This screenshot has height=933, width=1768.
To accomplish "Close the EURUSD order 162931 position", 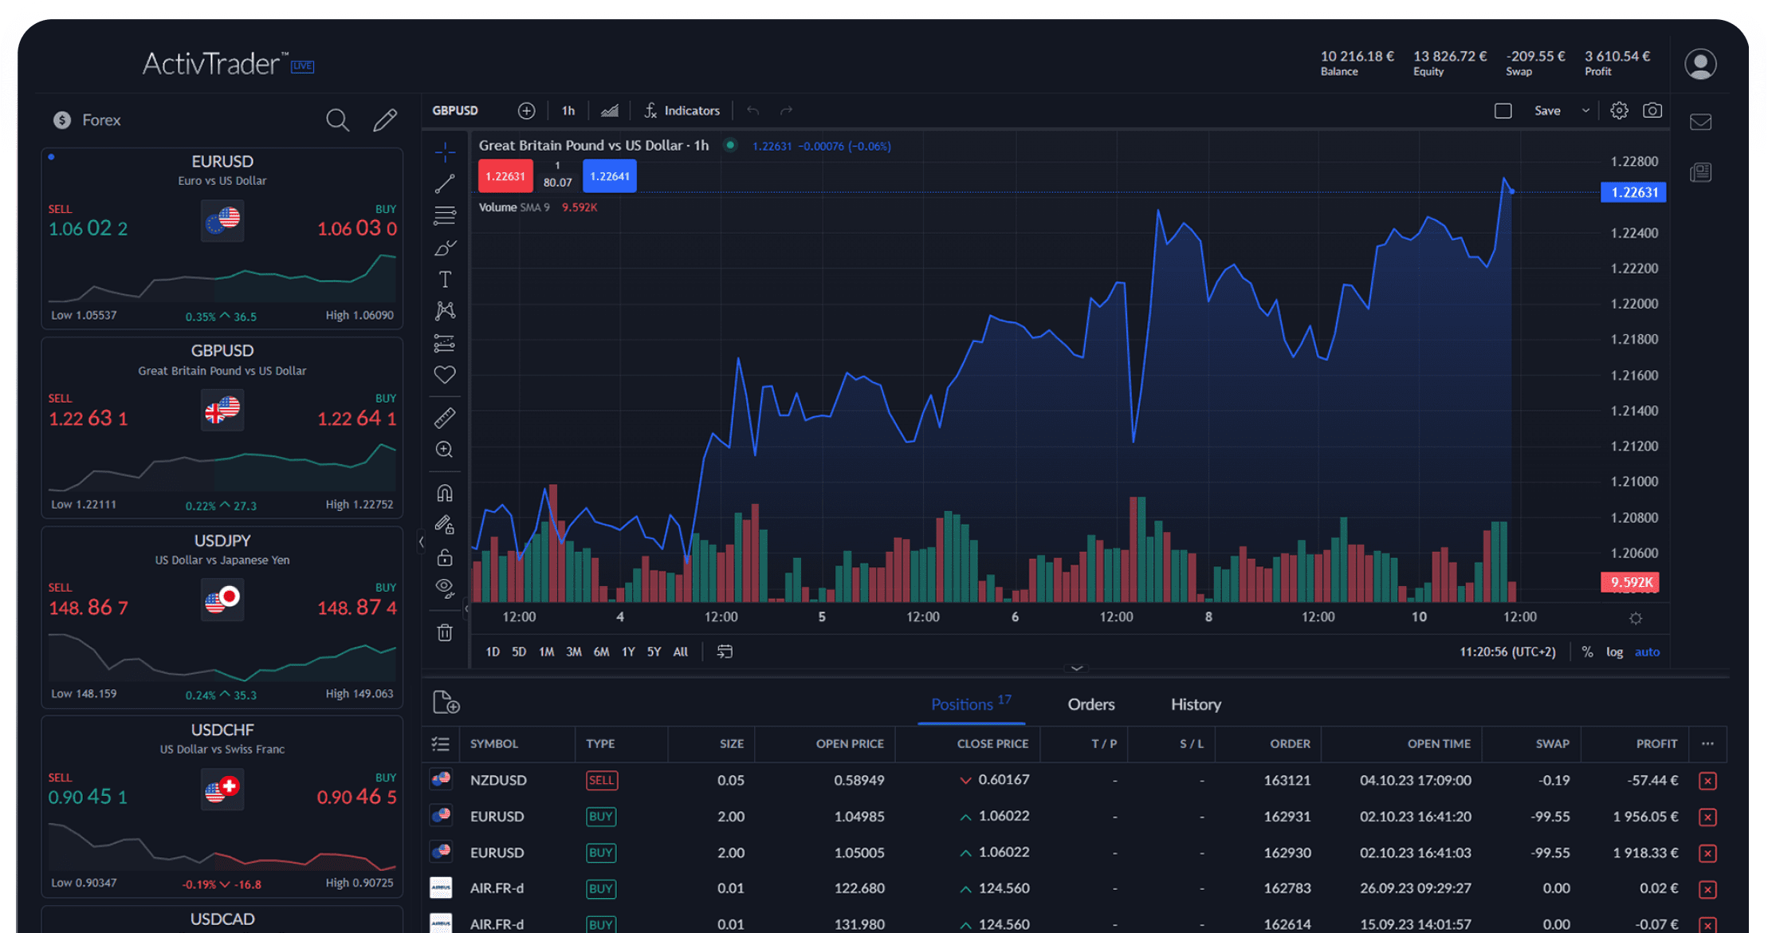I will pos(1707,817).
